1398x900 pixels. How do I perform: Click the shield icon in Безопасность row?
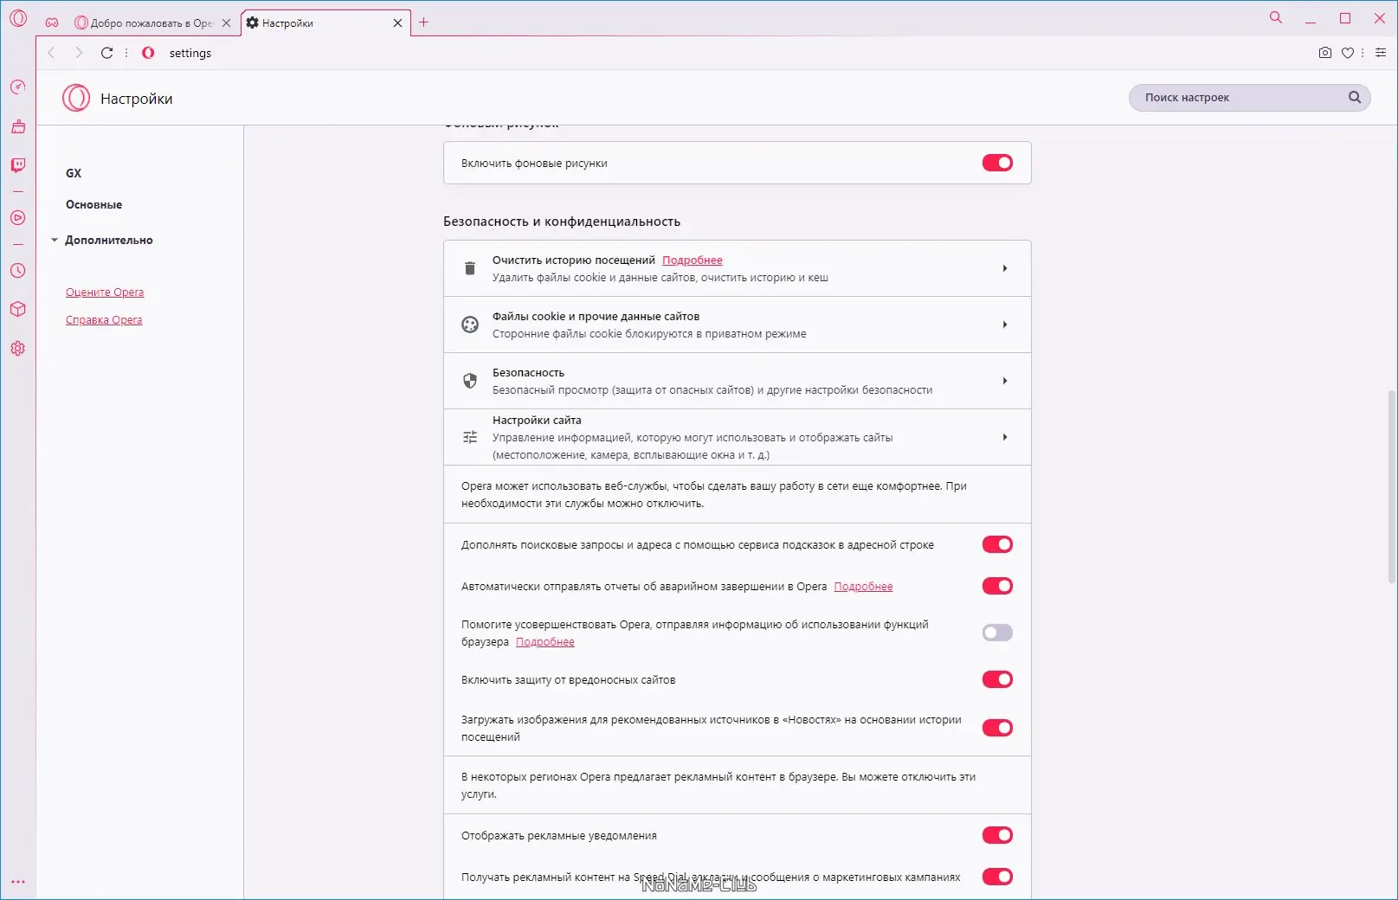pyautogui.click(x=470, y=381)
